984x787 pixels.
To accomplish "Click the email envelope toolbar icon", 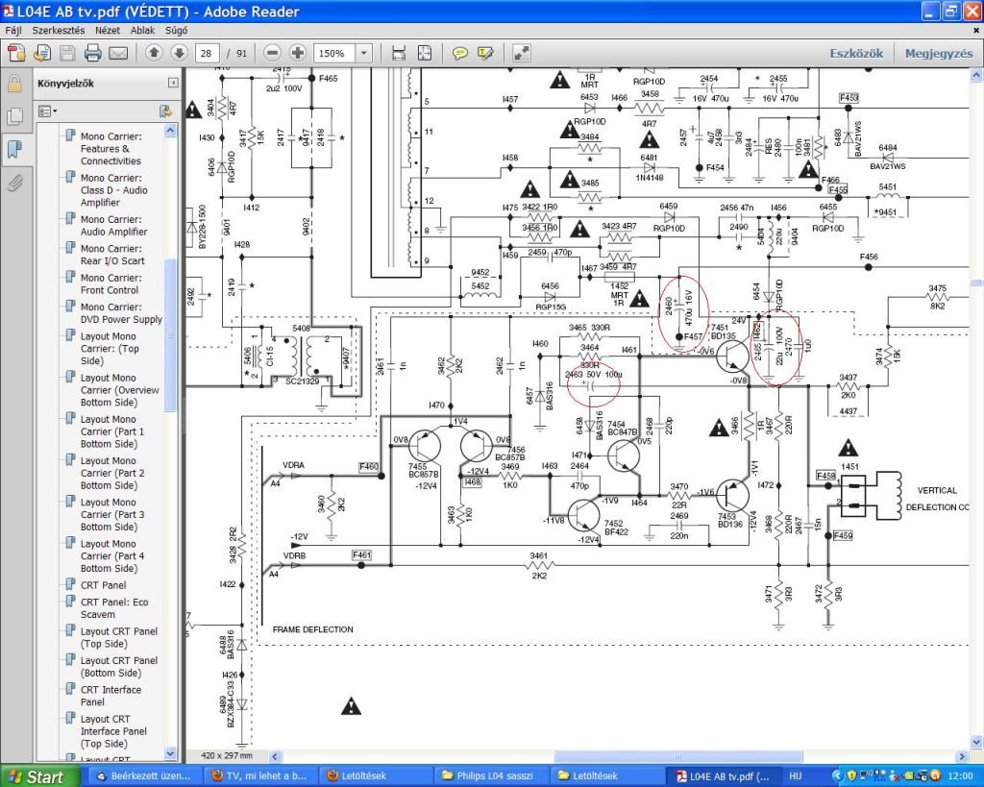I will coord(118,54).
